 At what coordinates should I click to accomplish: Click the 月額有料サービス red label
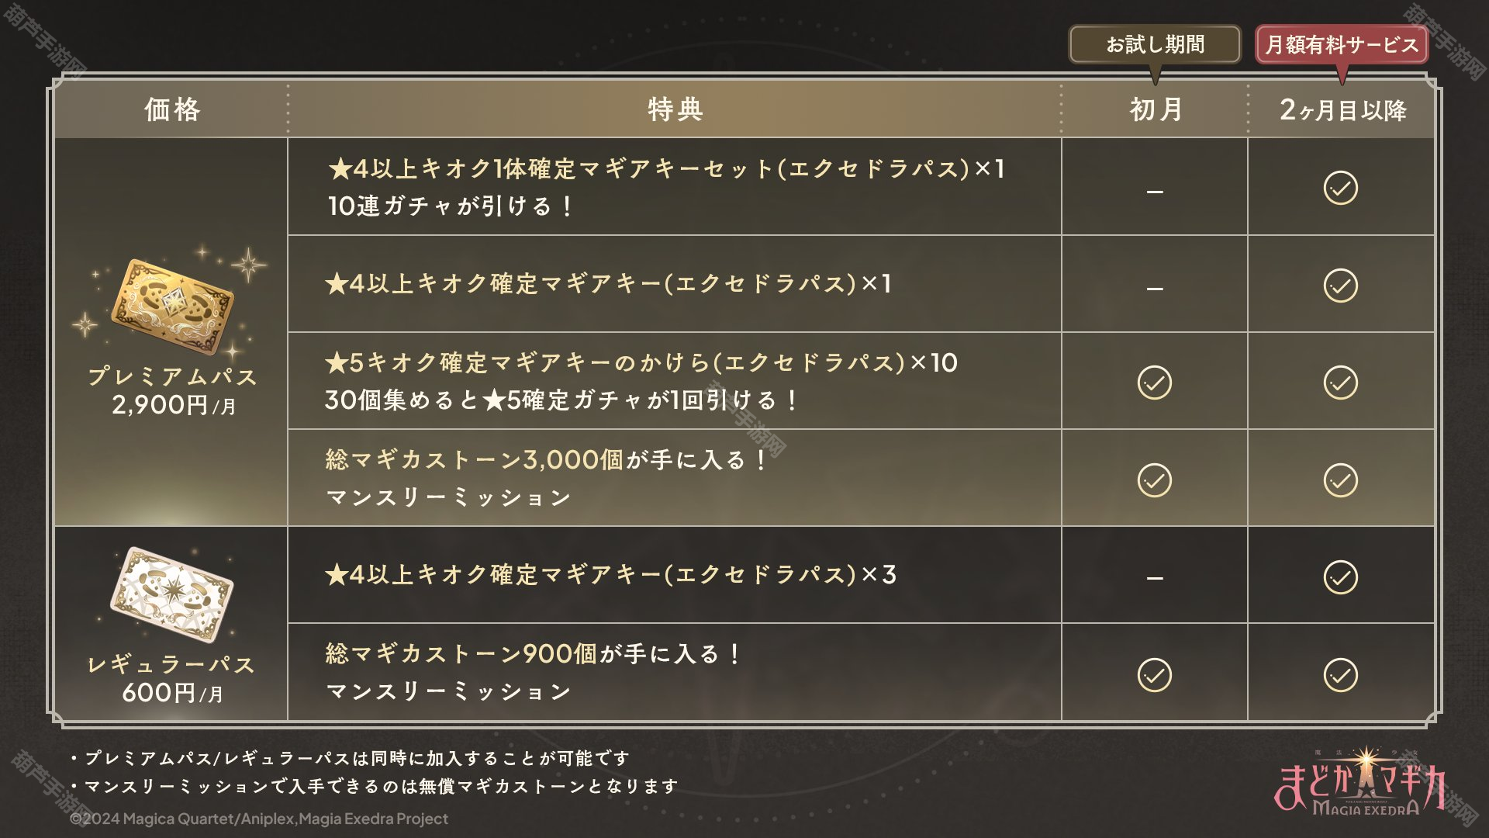pyautogui.click(x=1342, y=45)
